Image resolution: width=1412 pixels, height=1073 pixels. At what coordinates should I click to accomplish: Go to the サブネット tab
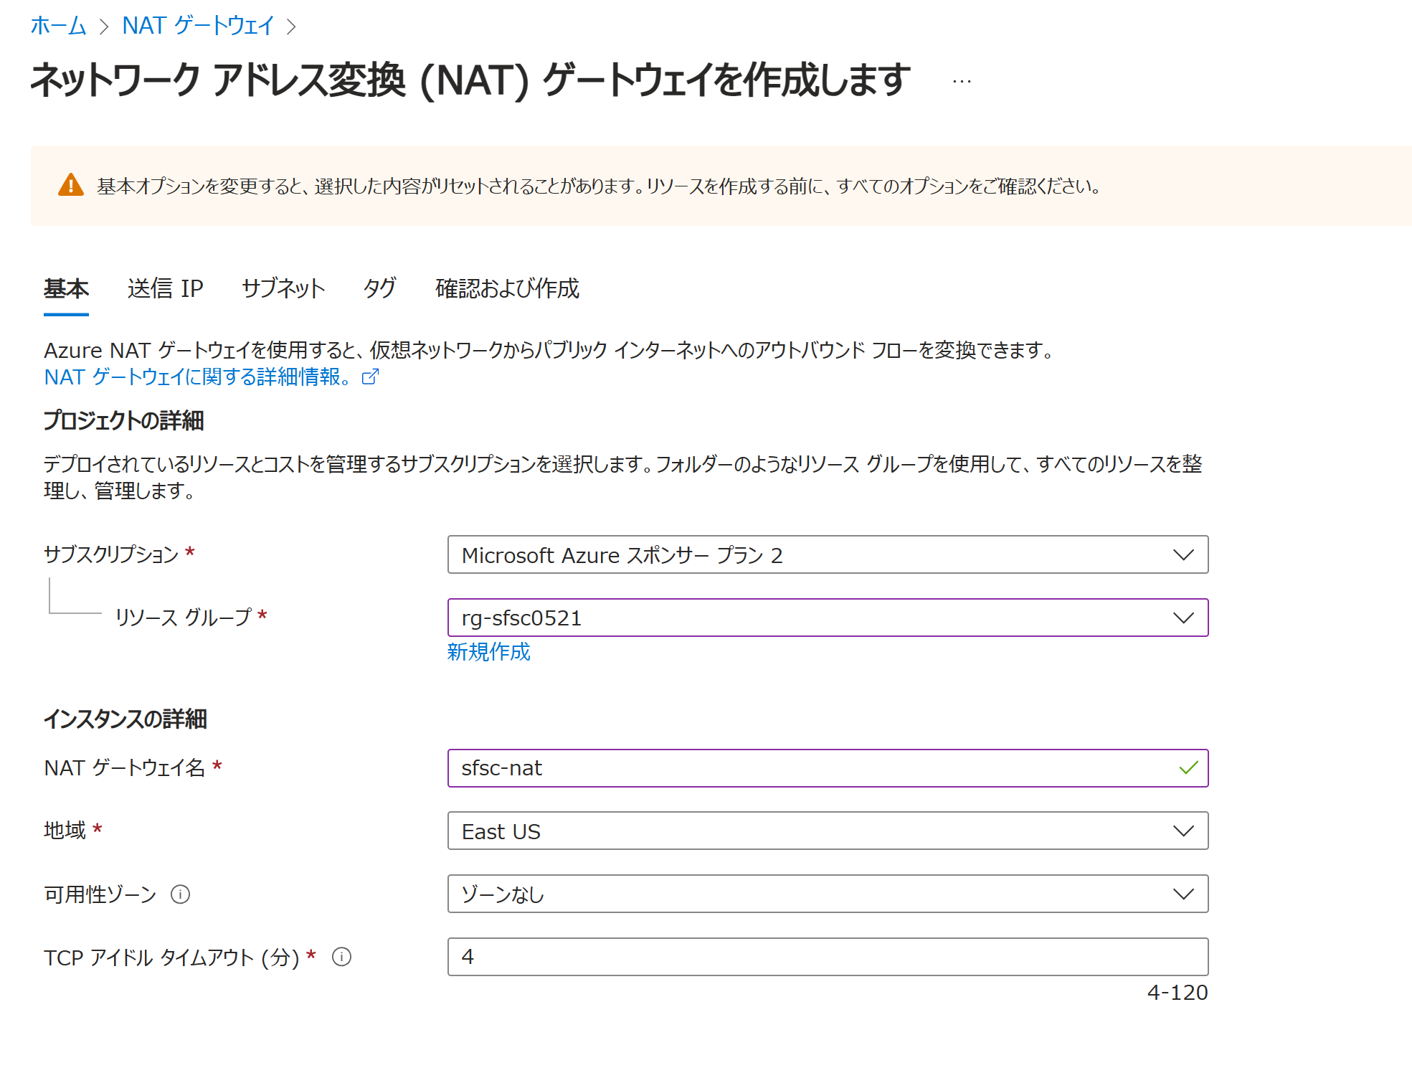(283, 288)
